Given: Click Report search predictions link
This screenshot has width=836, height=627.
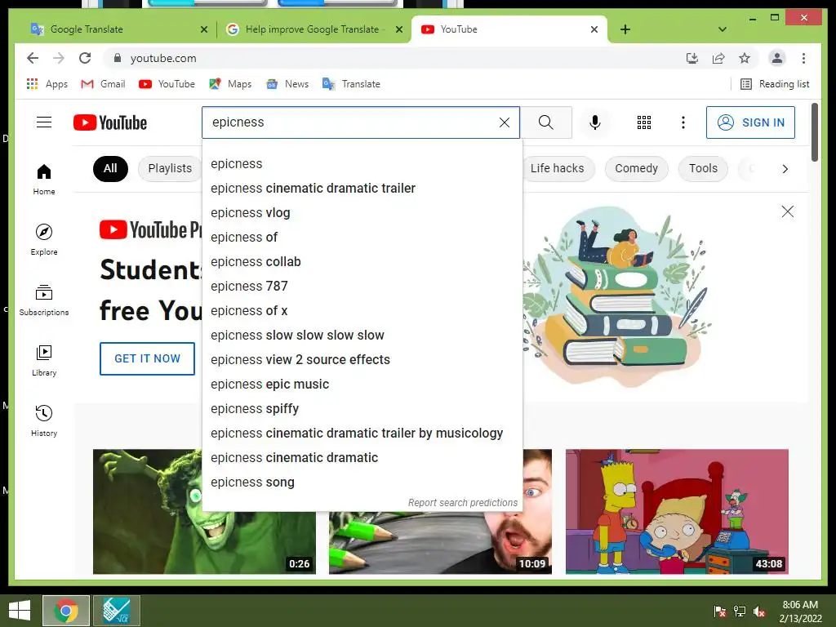Looking at the screenshot, I should pyautogui.click(x=462, y=503).
